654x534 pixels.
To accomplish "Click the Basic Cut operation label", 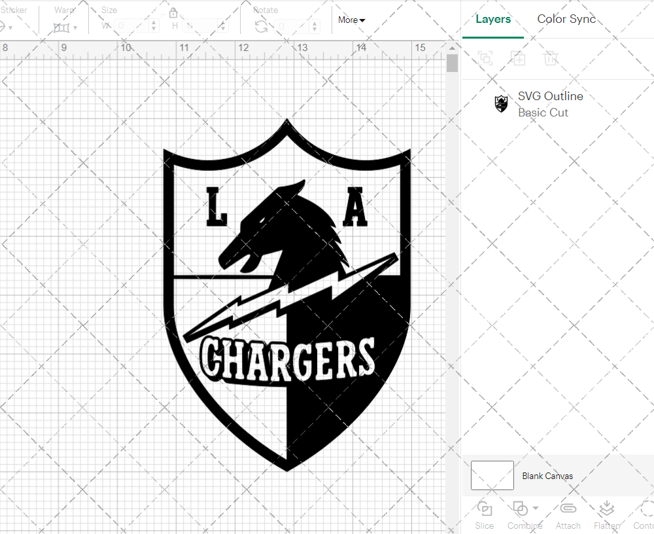I will (x=543, y=113).
